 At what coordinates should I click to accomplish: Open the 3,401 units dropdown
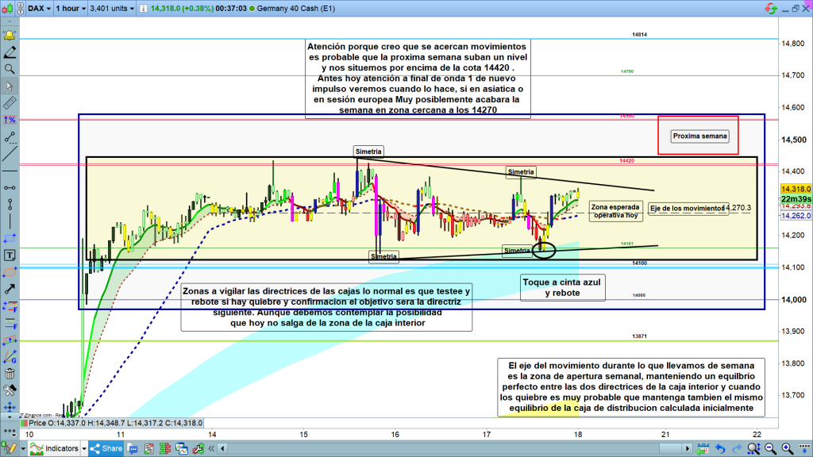pos(113,8)
